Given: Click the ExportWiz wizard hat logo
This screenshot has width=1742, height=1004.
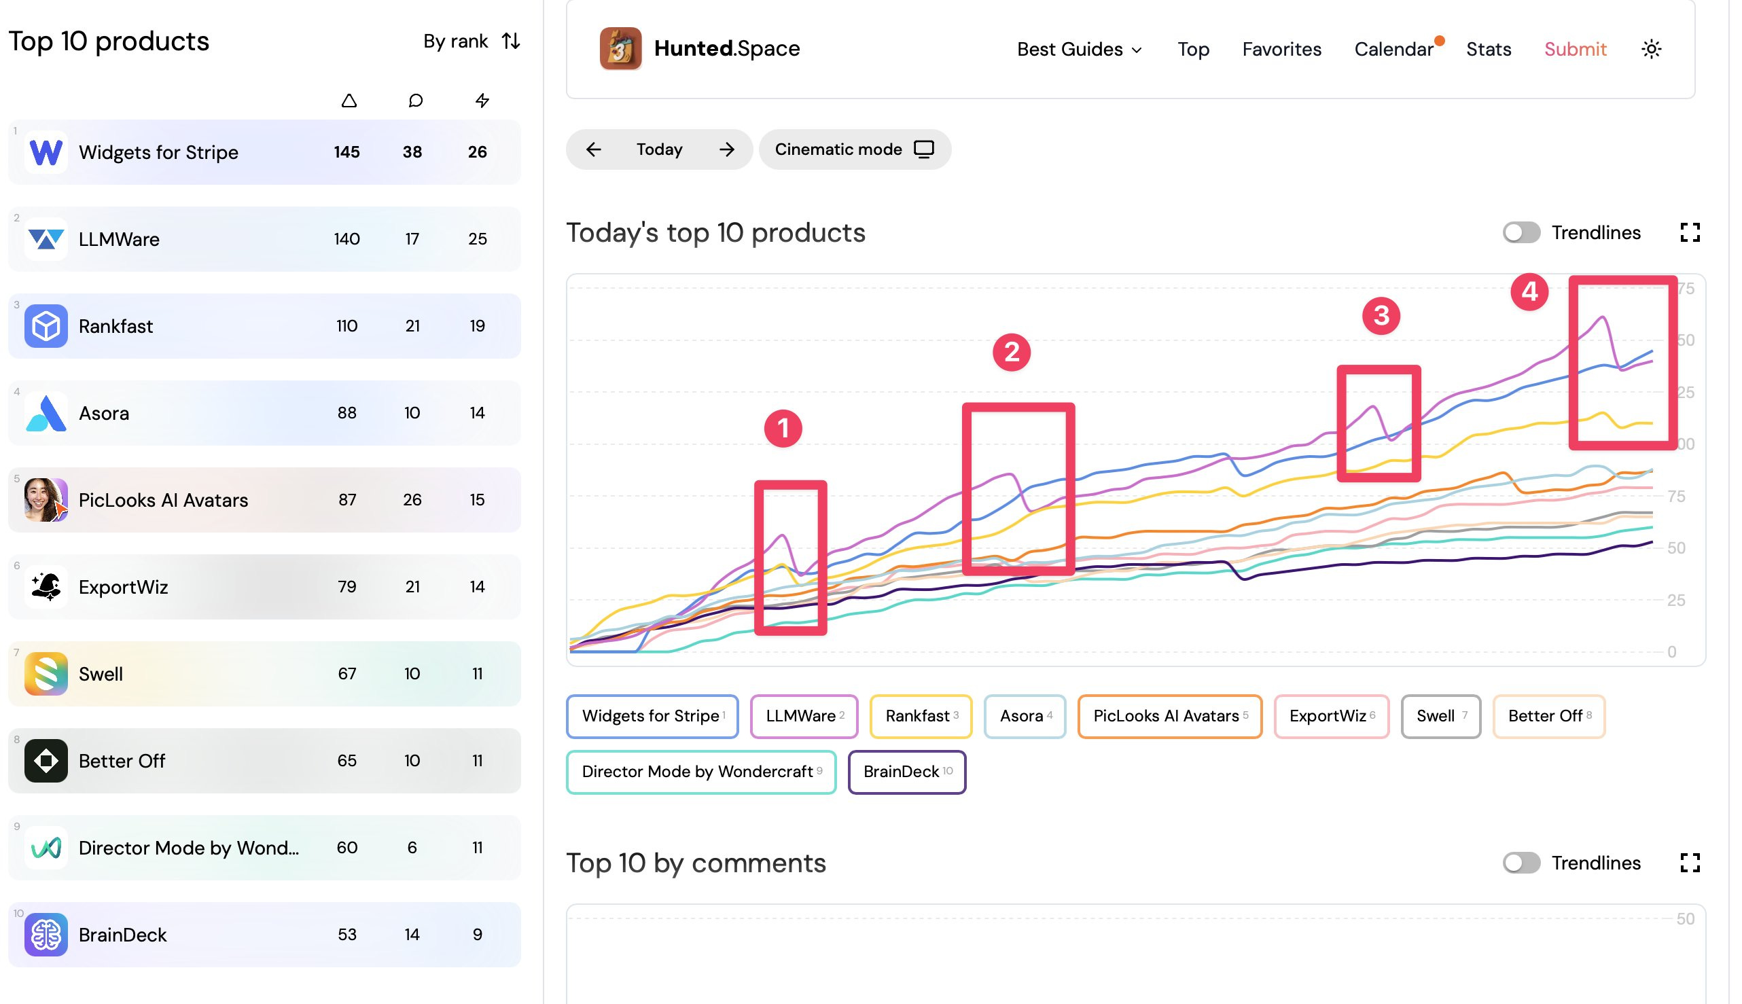Looking at the screenshot, I should pos(46,586).
